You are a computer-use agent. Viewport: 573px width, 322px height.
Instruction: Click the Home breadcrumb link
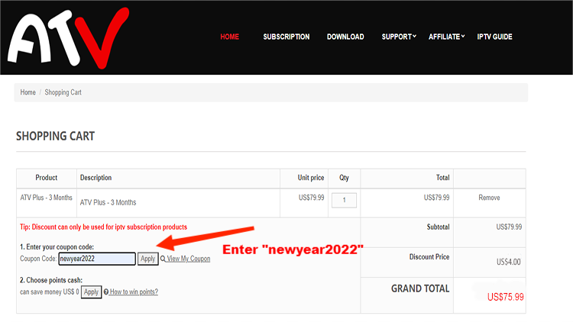pos(28,92)
